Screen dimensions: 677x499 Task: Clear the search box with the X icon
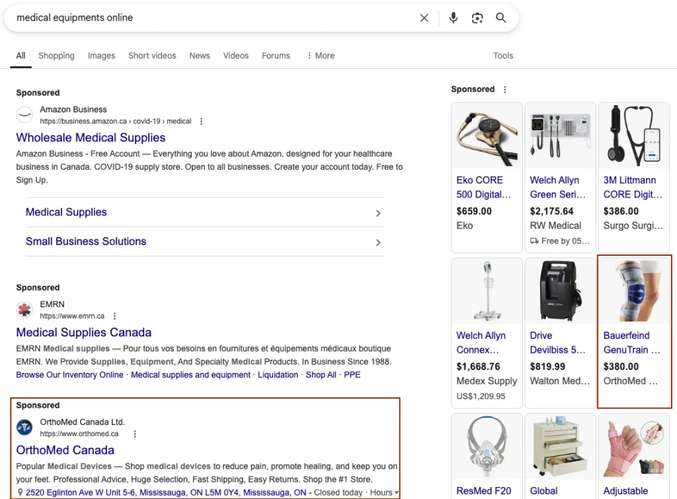(424, 18)
